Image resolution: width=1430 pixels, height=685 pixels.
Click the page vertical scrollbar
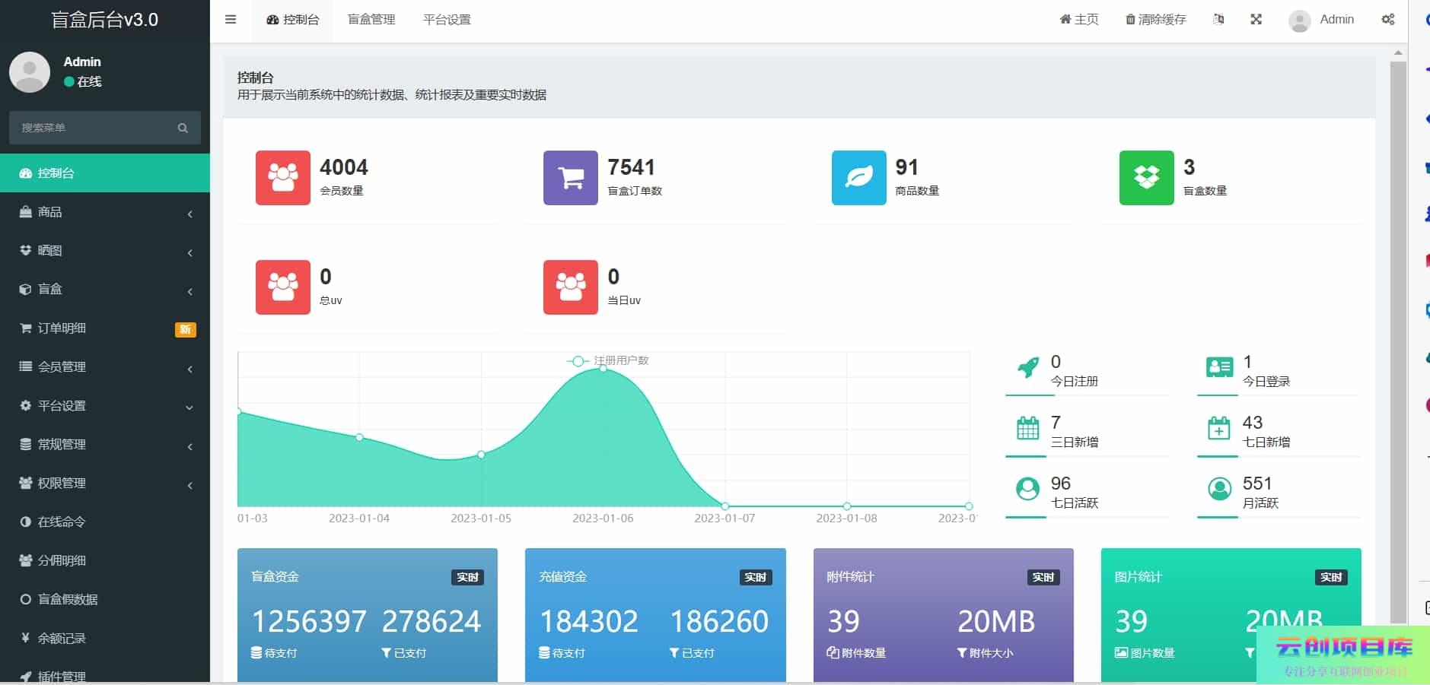(x=1398, y=342)
